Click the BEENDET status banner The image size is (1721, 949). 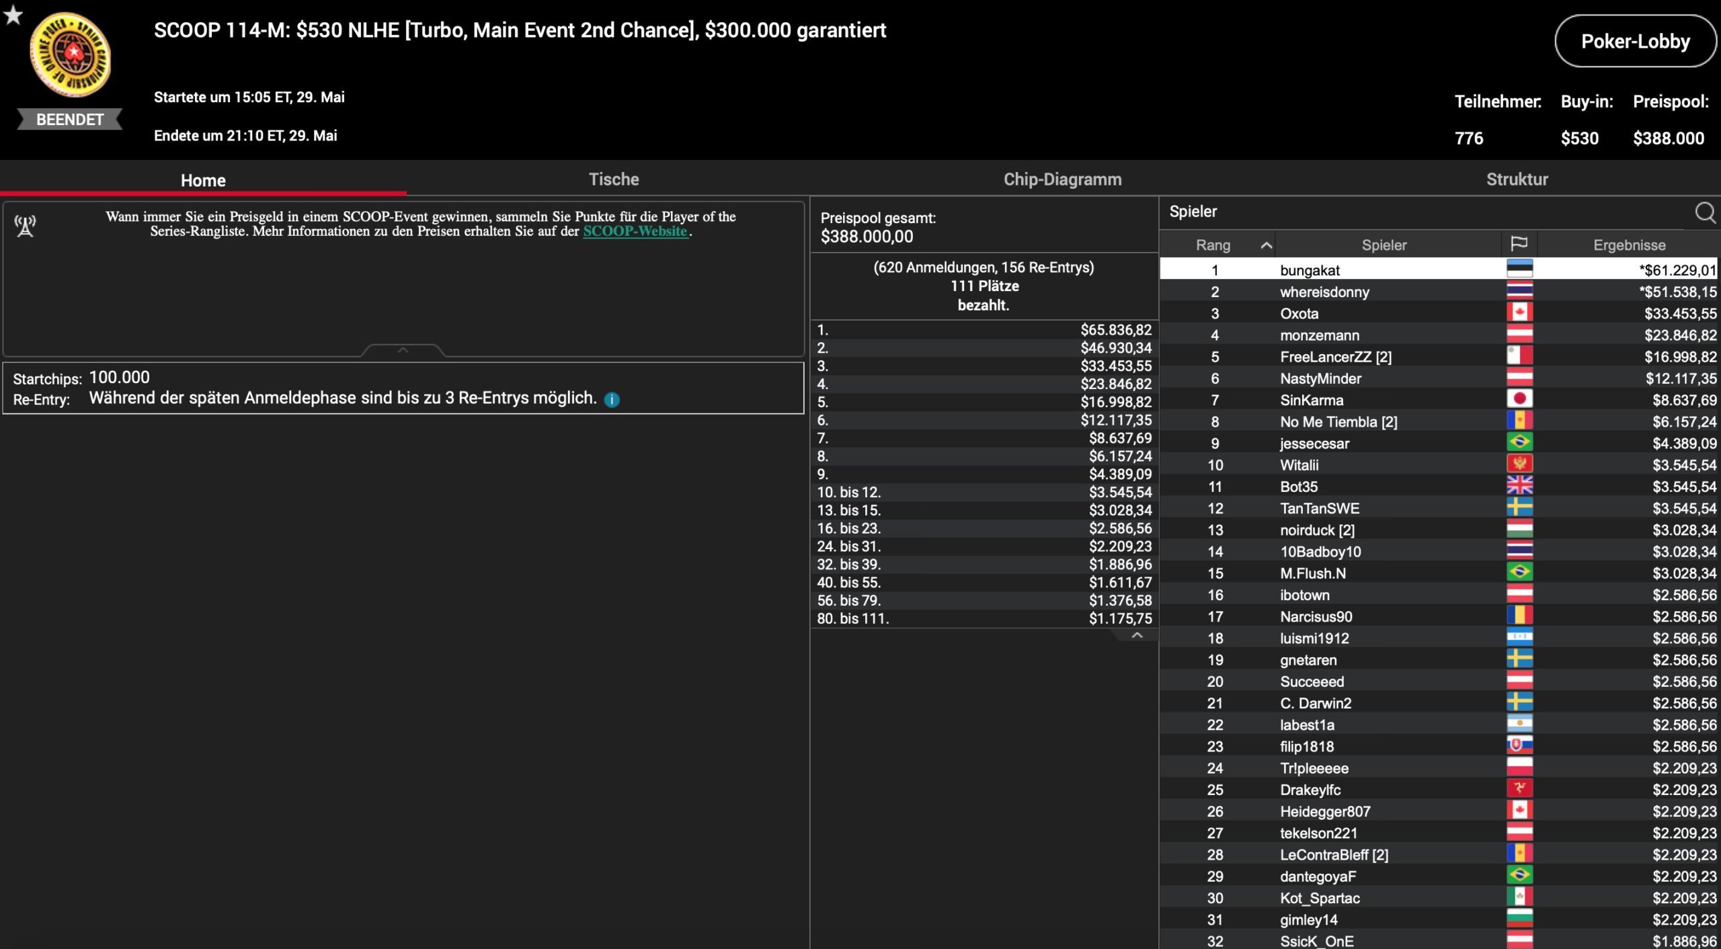(70, 119)
